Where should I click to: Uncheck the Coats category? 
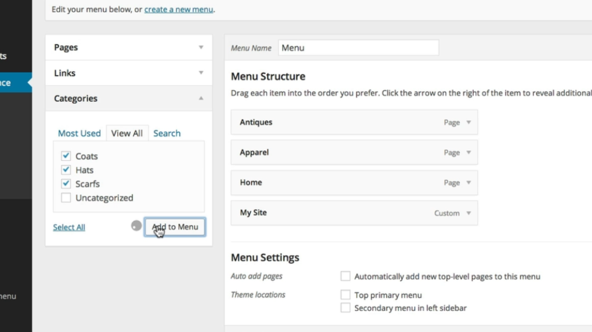point(66,156)
